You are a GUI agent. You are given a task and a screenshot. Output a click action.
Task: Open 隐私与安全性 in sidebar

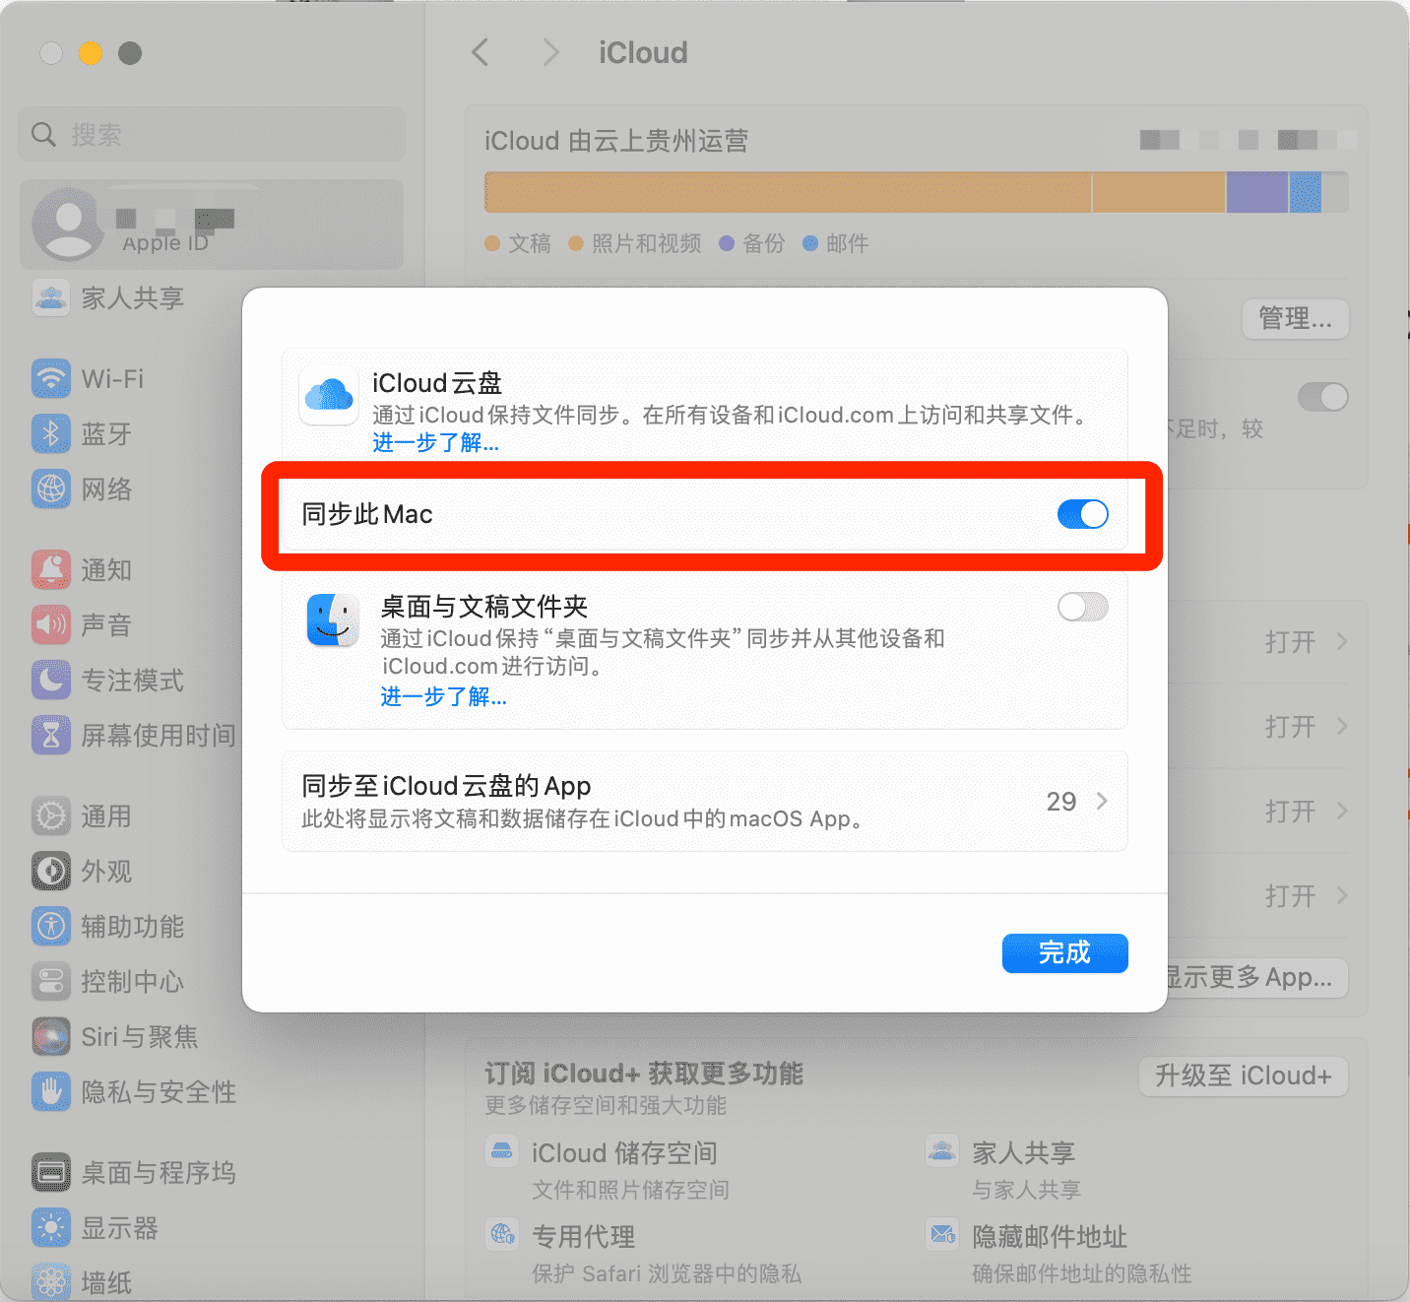tap(158, 1091)
